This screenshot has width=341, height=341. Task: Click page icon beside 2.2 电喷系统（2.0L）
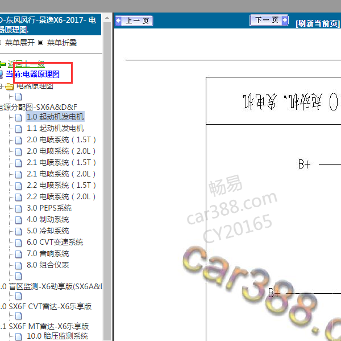tap(19, 197)
